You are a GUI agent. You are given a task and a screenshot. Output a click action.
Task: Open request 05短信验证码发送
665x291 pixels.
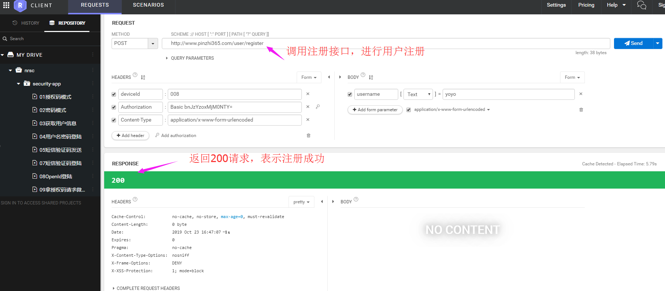[57, 150]
